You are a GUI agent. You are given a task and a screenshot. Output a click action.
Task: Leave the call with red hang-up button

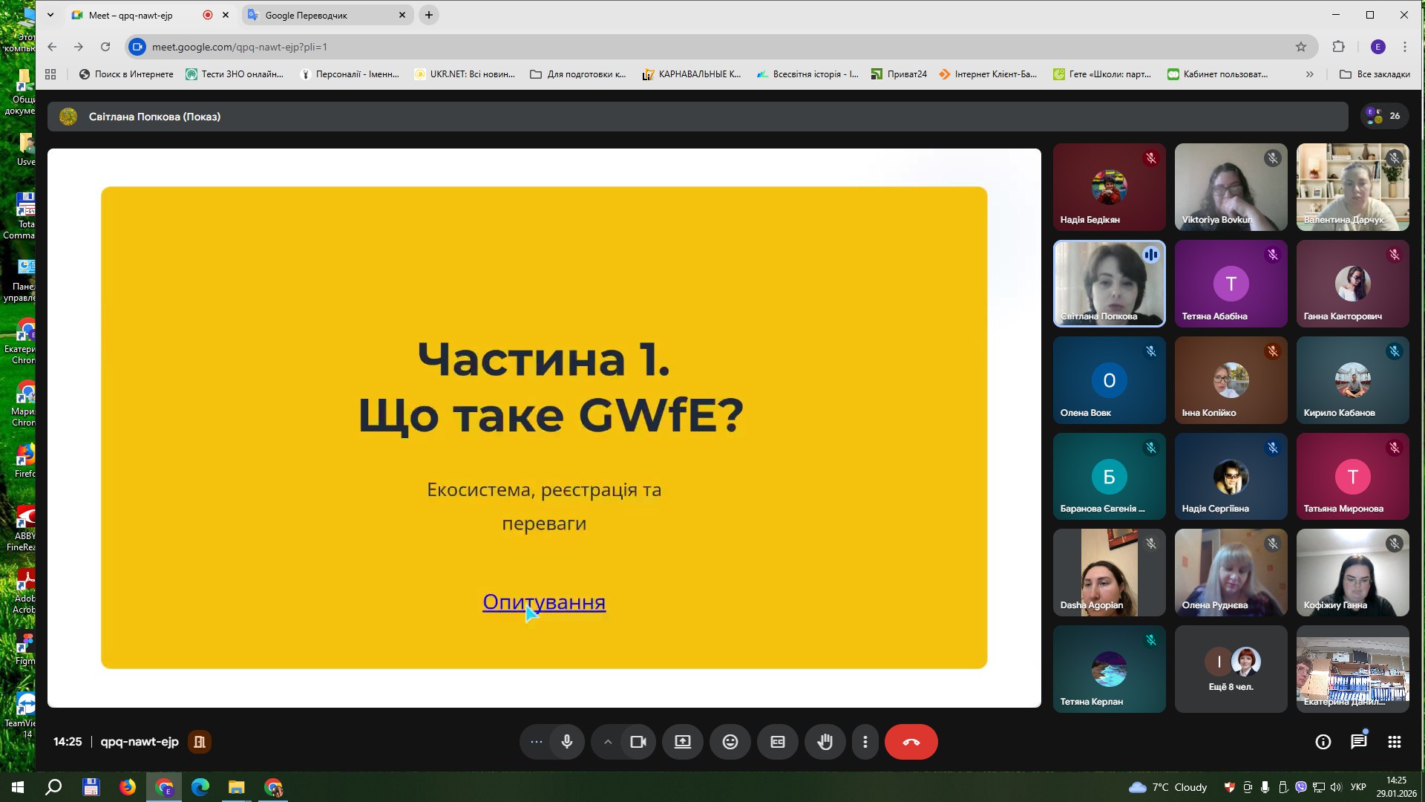[x=911, y=742]
